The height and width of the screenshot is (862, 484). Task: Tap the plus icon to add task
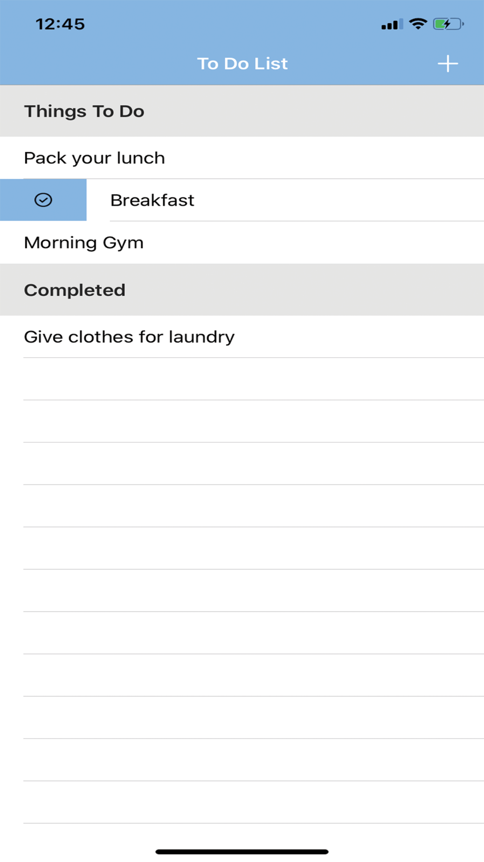(448, 64)
